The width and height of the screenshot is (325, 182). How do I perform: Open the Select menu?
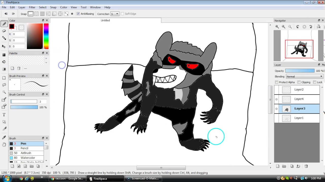pyautogui.click(x=43, y=7)
